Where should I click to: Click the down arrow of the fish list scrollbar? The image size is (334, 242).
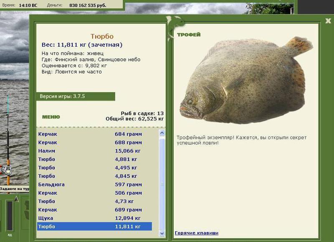tap(162, 233)
